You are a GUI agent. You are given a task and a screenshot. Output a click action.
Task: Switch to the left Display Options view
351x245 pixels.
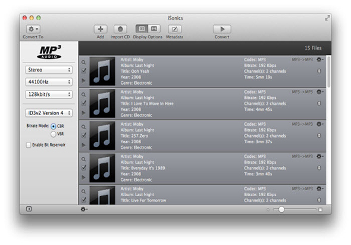coord(142,29)
